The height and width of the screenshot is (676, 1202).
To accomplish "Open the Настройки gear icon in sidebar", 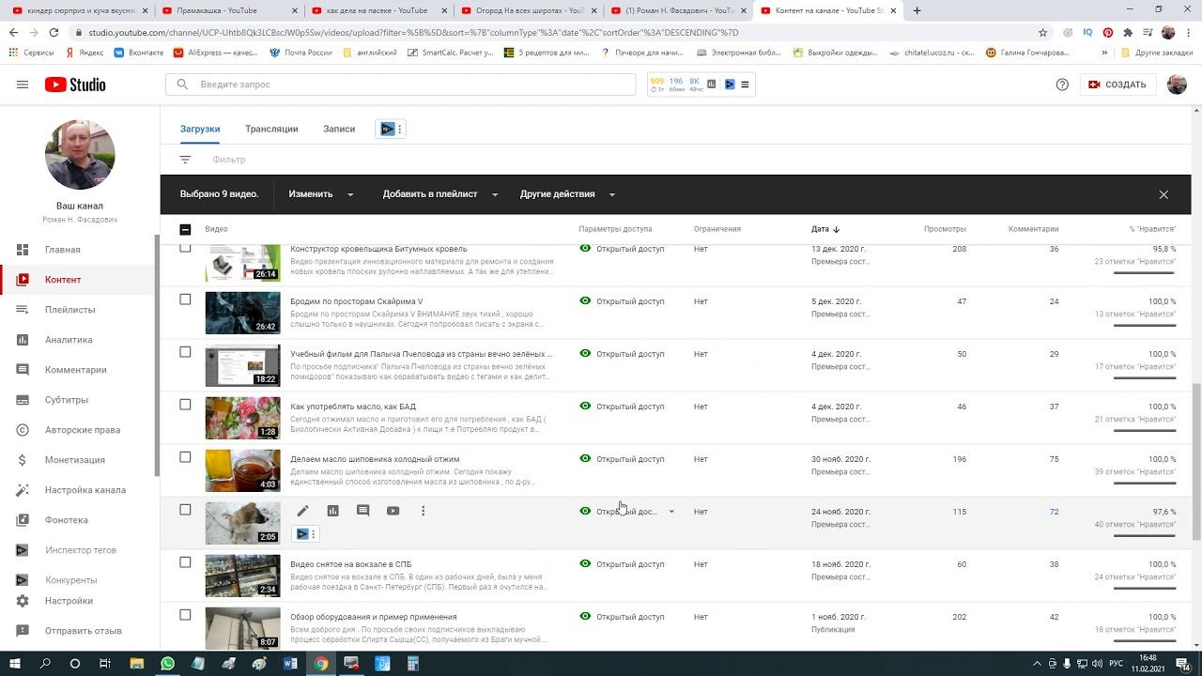I will coord(23,601).
